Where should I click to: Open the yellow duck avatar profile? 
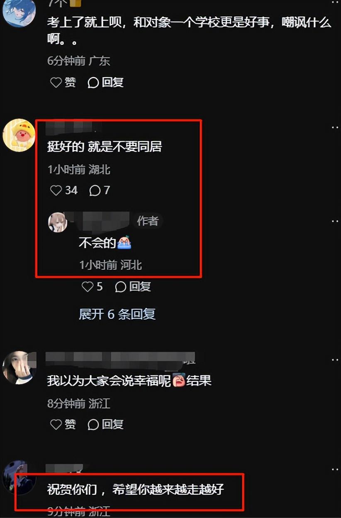click(x=19, y=135)
